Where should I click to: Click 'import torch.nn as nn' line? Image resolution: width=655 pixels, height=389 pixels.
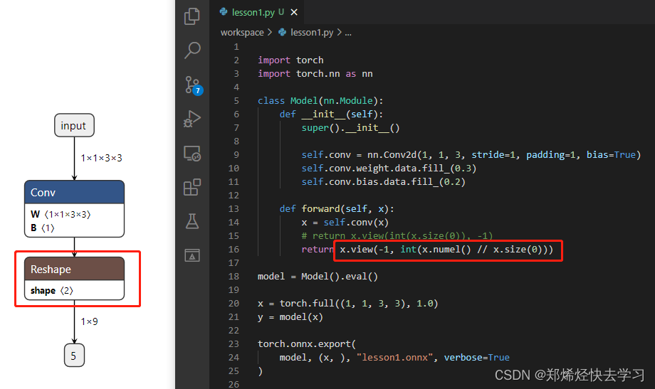click(315, 74)
